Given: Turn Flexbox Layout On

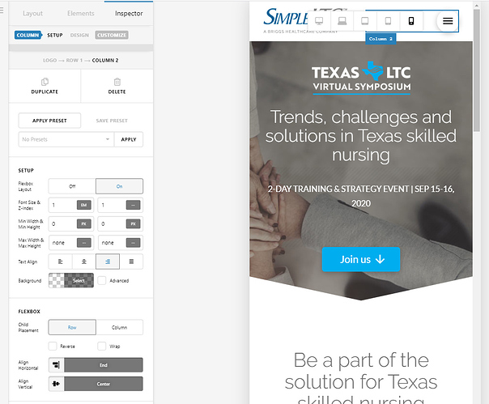Looking at the screenshot, I should point(120,186).
